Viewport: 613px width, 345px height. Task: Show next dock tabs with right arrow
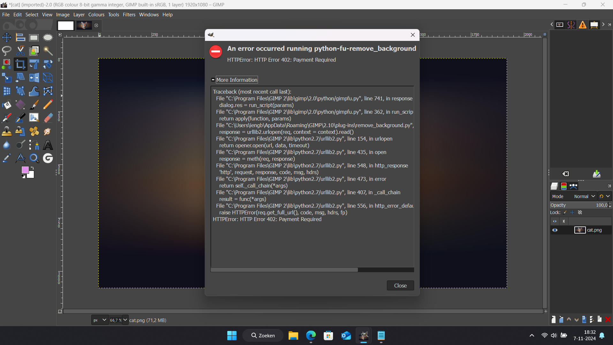click(603, 25)
